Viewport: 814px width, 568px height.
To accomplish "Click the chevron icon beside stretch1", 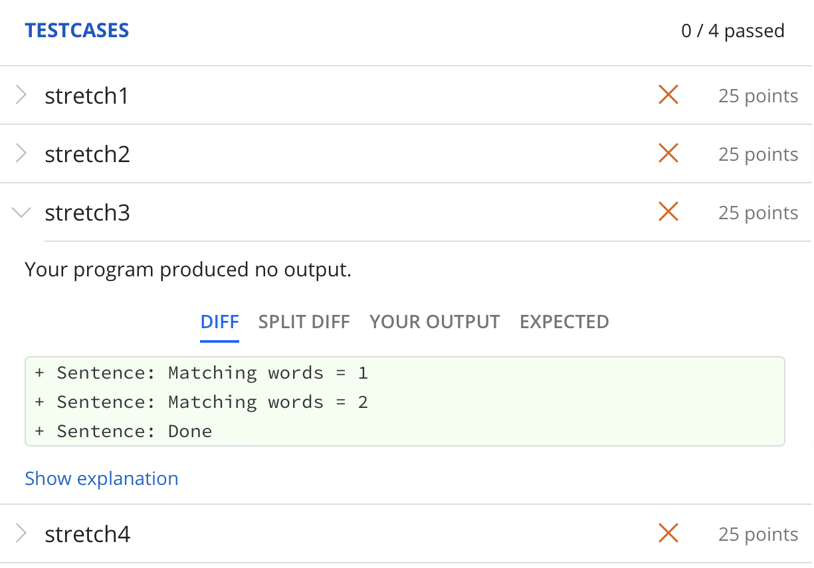I will [x=21, y=95].
